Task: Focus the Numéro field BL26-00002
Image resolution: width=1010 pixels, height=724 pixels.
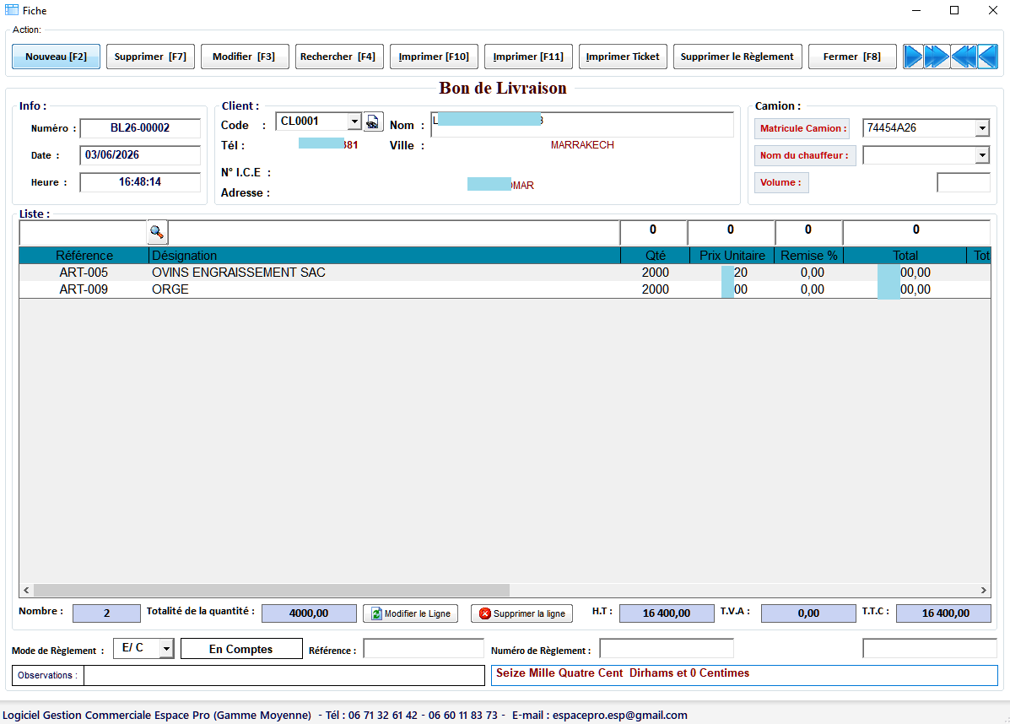Action: coord(140,128)
